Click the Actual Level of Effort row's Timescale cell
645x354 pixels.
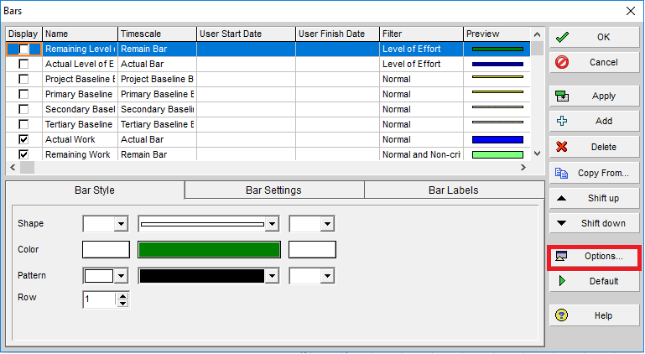pyautogui.click(x=157, y=65)
